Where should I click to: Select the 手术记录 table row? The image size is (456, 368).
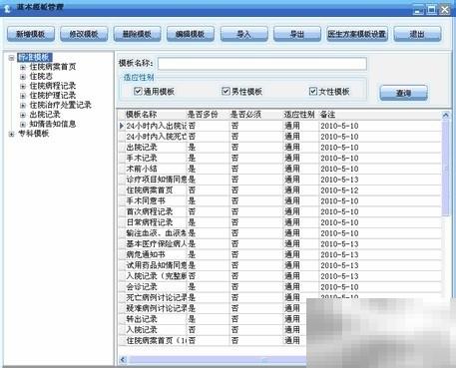pos(280,159)
